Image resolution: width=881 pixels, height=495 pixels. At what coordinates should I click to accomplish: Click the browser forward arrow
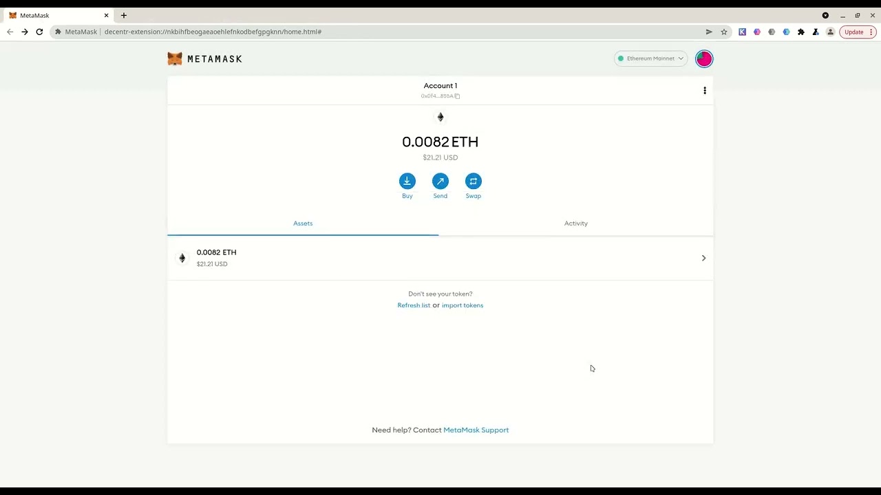[x=25, y=32]
